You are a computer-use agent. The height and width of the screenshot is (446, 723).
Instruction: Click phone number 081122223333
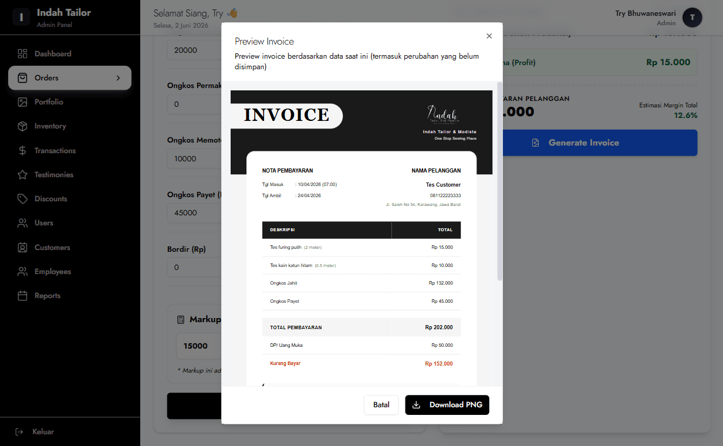(445, 195)
